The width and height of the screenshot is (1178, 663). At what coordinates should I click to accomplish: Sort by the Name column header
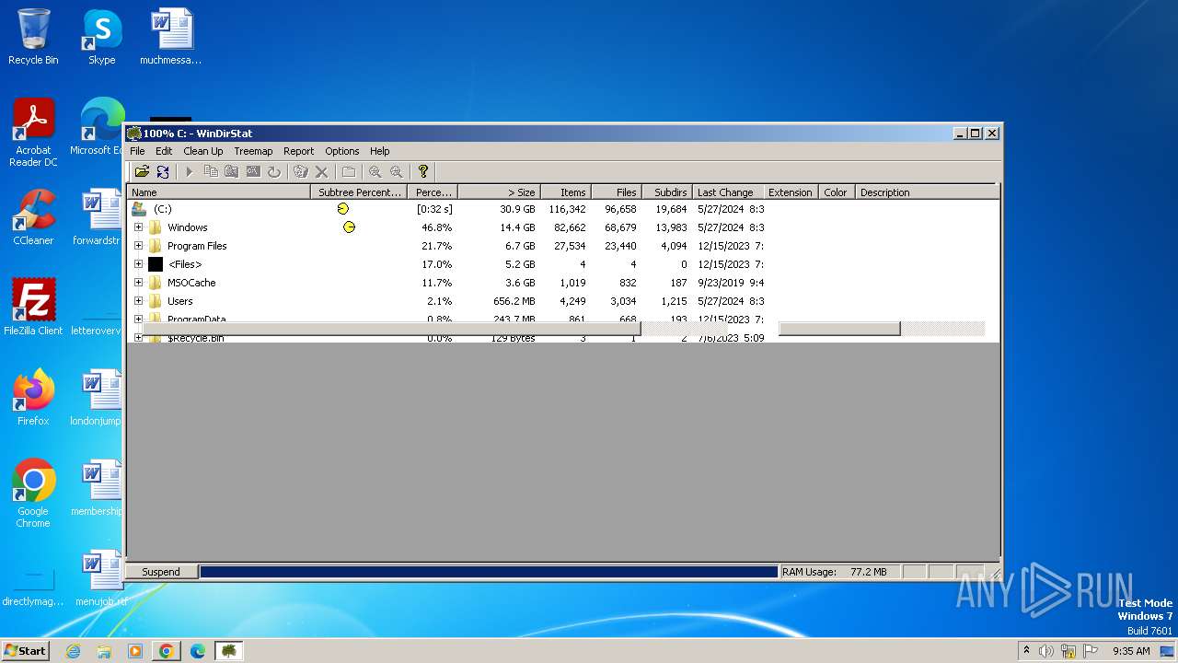coord(219,192)
